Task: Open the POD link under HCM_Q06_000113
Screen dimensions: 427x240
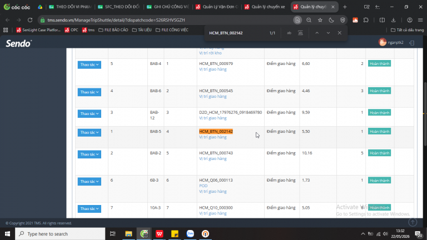Action: point(203,186)
